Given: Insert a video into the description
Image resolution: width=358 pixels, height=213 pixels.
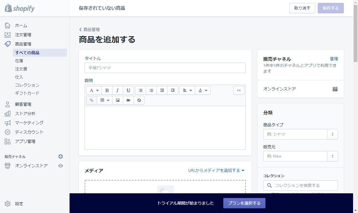Looking at the screenshot, I should (x=128, y=100).
